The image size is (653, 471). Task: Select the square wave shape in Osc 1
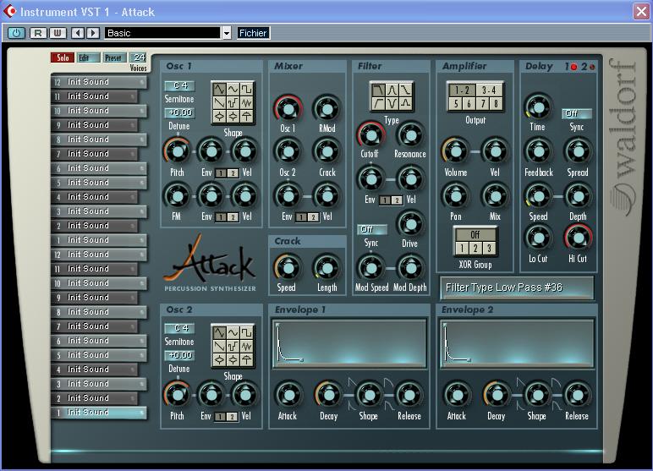(x=246, y=89)
